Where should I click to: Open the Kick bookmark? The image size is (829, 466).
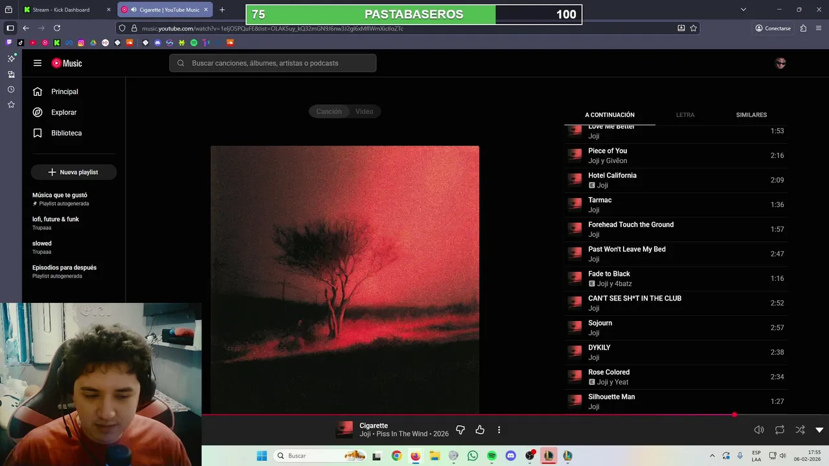coord(57,43)
